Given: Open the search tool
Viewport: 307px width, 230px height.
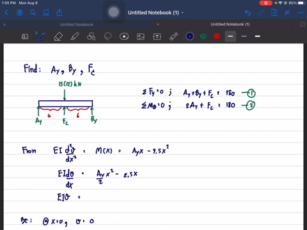Looking at the screenshot, I should tap(33, 13).
